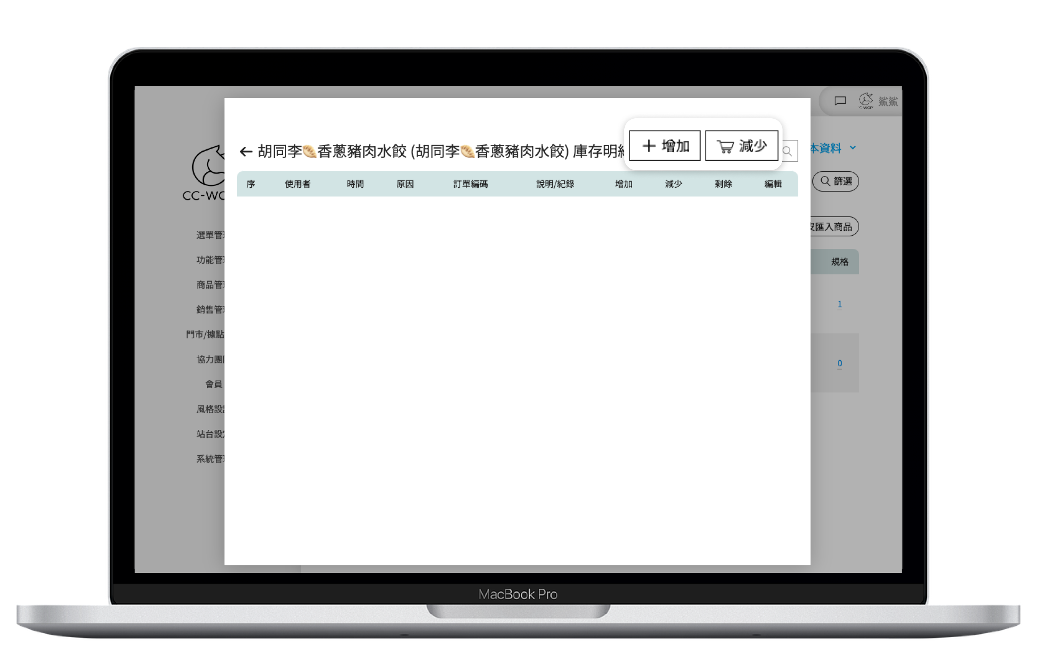Select 銷售管理 in the sidebar
Image resolution: width=1037 pixels, height=659 pixels.
click(x=210, y=310)
